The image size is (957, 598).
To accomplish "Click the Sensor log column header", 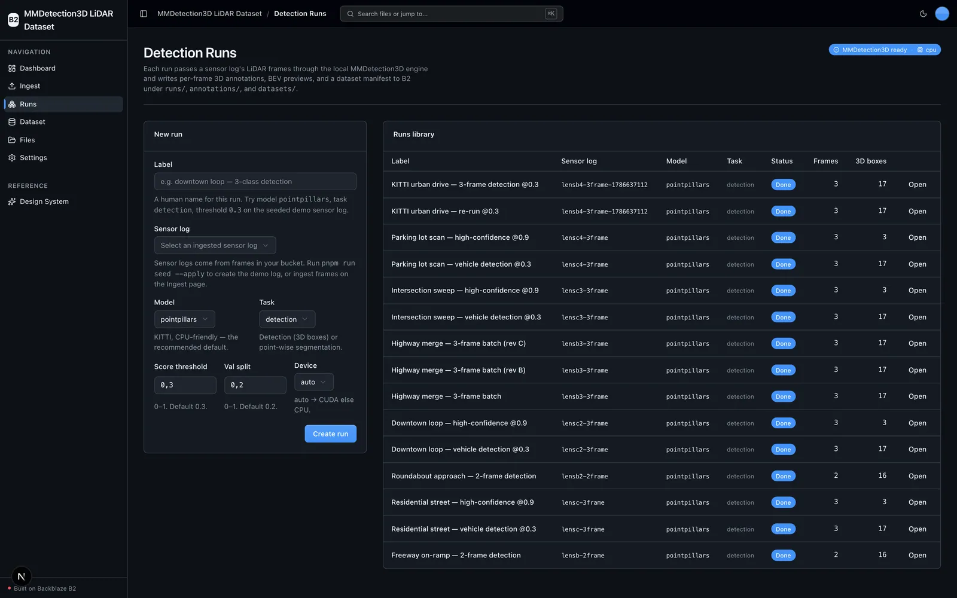I will 579,161.
